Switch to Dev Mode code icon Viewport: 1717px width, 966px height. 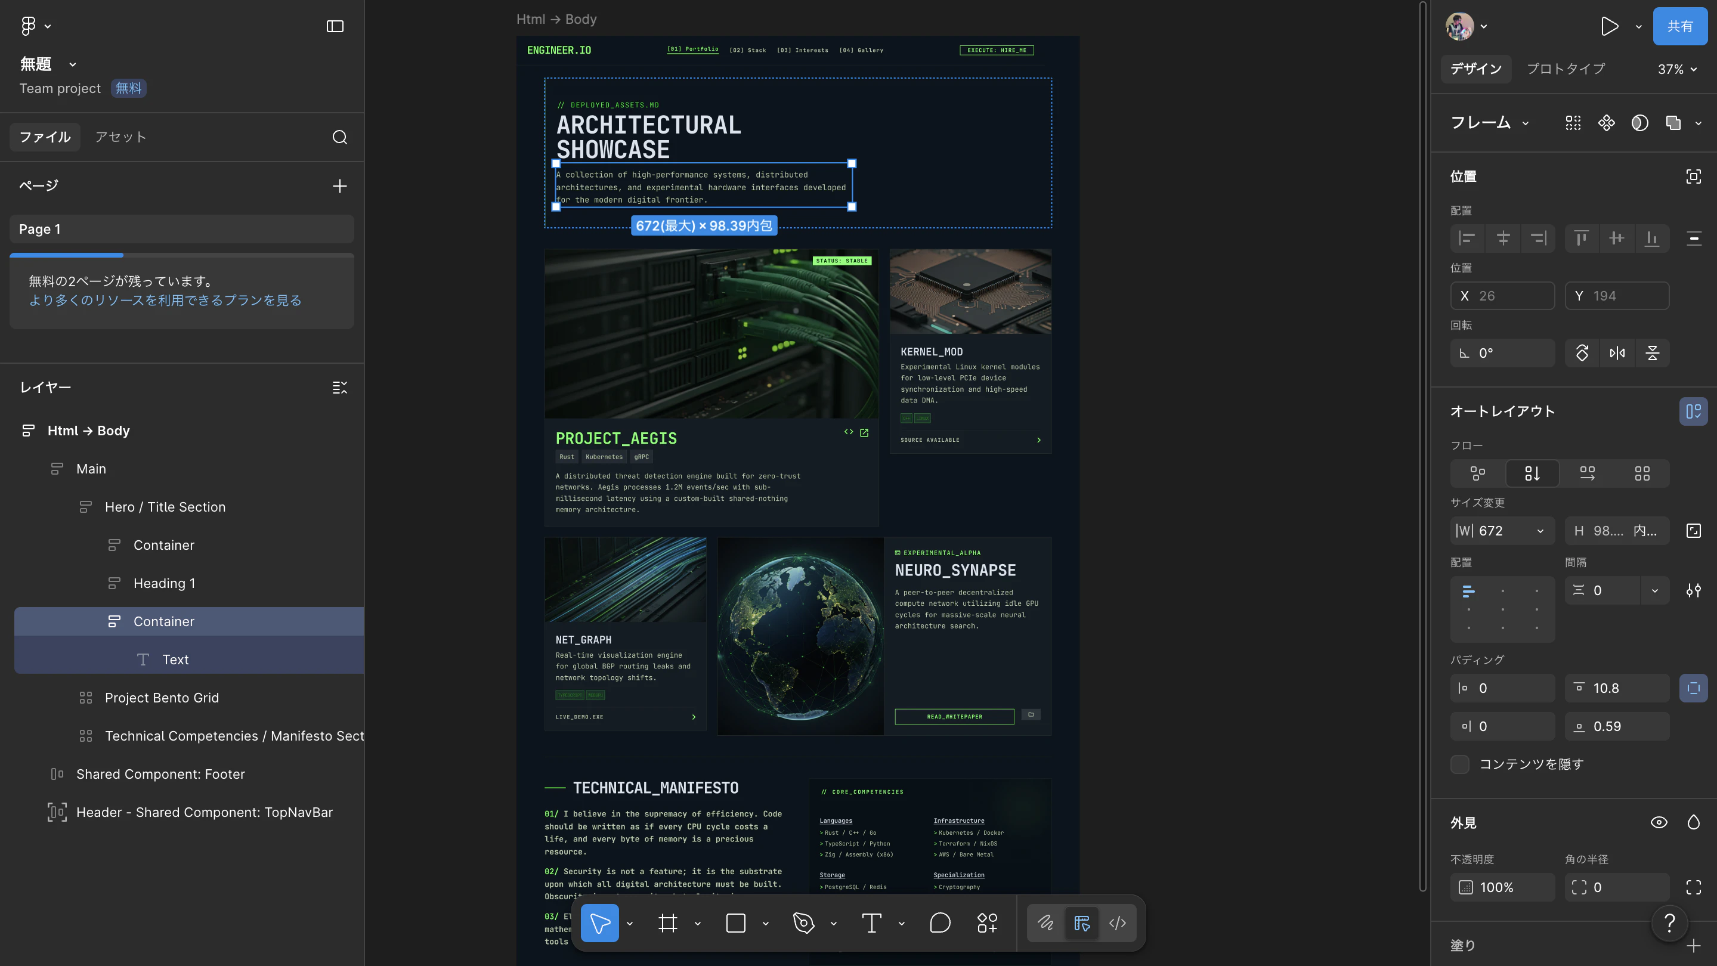coord(1118,922)
